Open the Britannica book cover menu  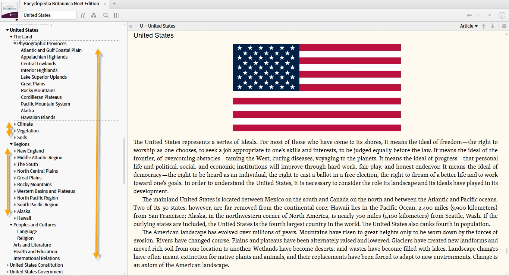10,10
